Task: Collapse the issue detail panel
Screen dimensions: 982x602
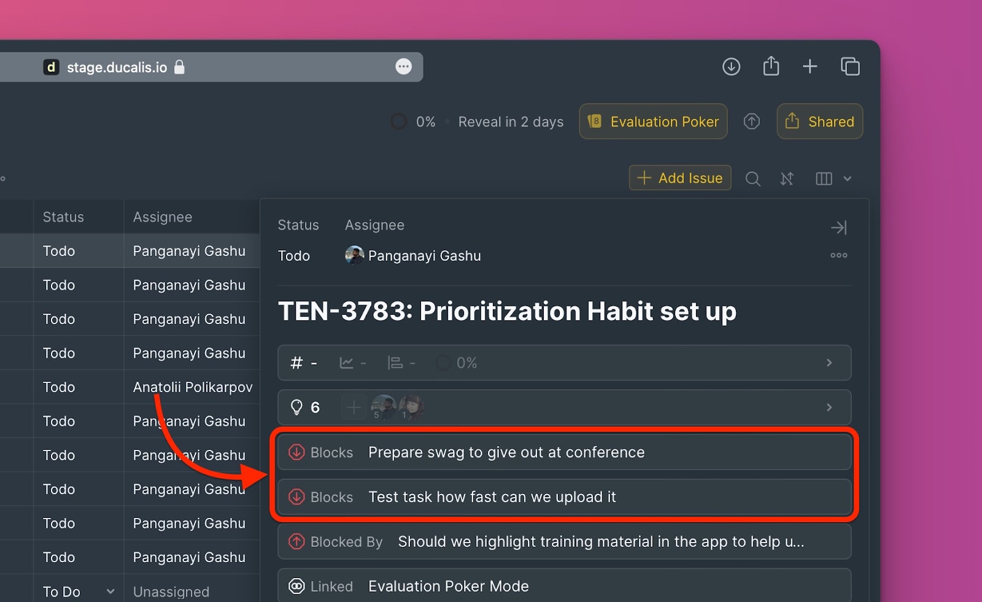Action: tap(838, 228)
